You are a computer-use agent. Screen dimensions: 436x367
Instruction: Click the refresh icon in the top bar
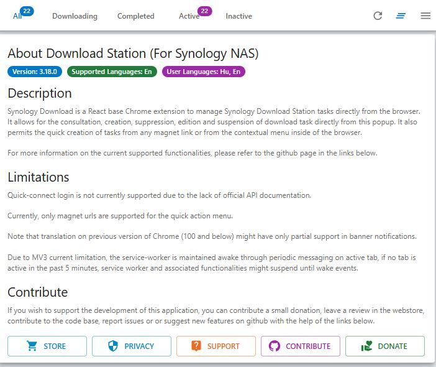(378, 16)
